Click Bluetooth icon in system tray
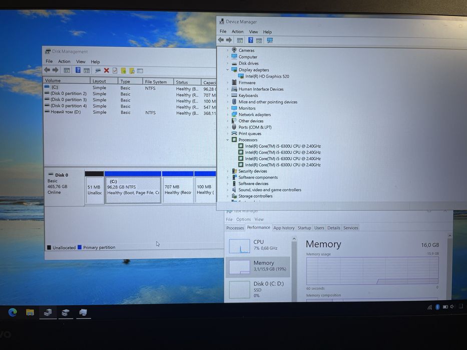The height and width of the screenshot is (350, 467). (x=437, y=307)
